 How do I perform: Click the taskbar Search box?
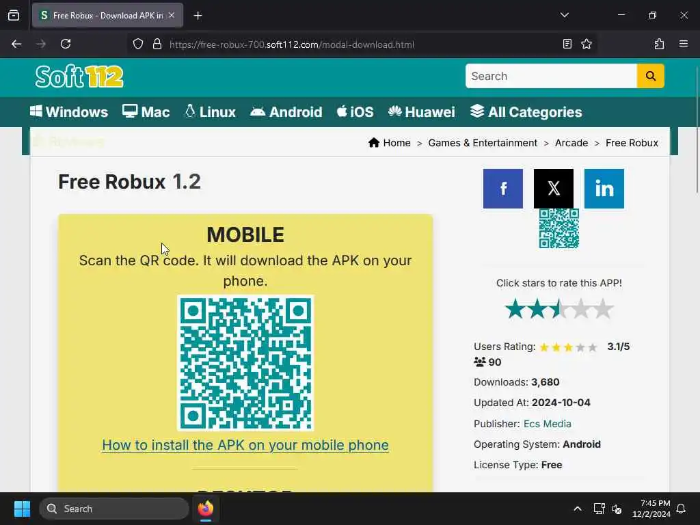pyautogui.click(x=114, y=509)
